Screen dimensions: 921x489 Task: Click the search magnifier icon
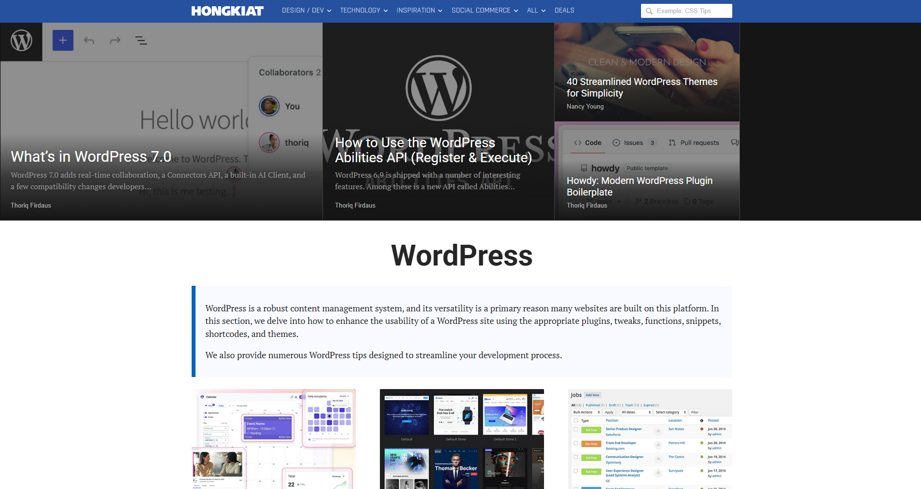649,11
